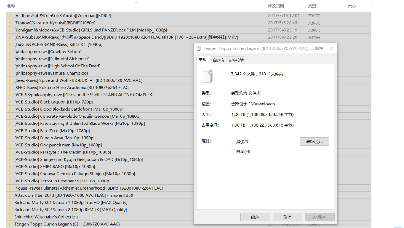Screen dimensions: 404x228
Task: Click folder icon for Spice and Wolf row
Action: point(10,80)
